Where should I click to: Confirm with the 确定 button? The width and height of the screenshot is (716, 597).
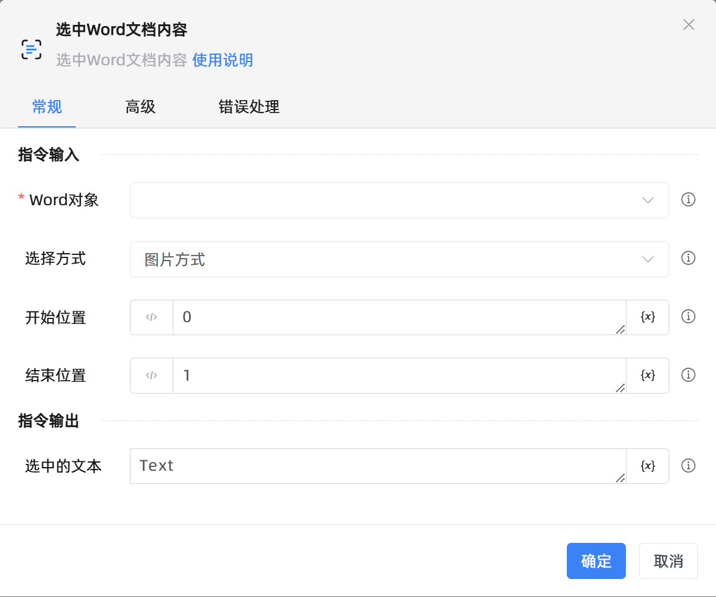(x=596, y=561)
